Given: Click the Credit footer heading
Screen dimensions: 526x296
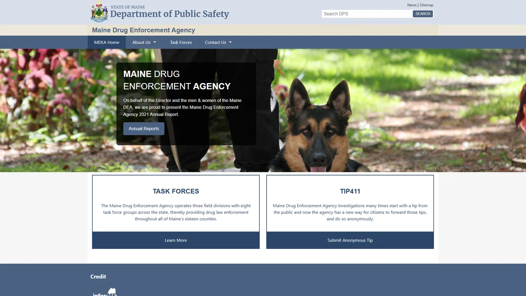Looking at the screenshot, I should (98, 277).
